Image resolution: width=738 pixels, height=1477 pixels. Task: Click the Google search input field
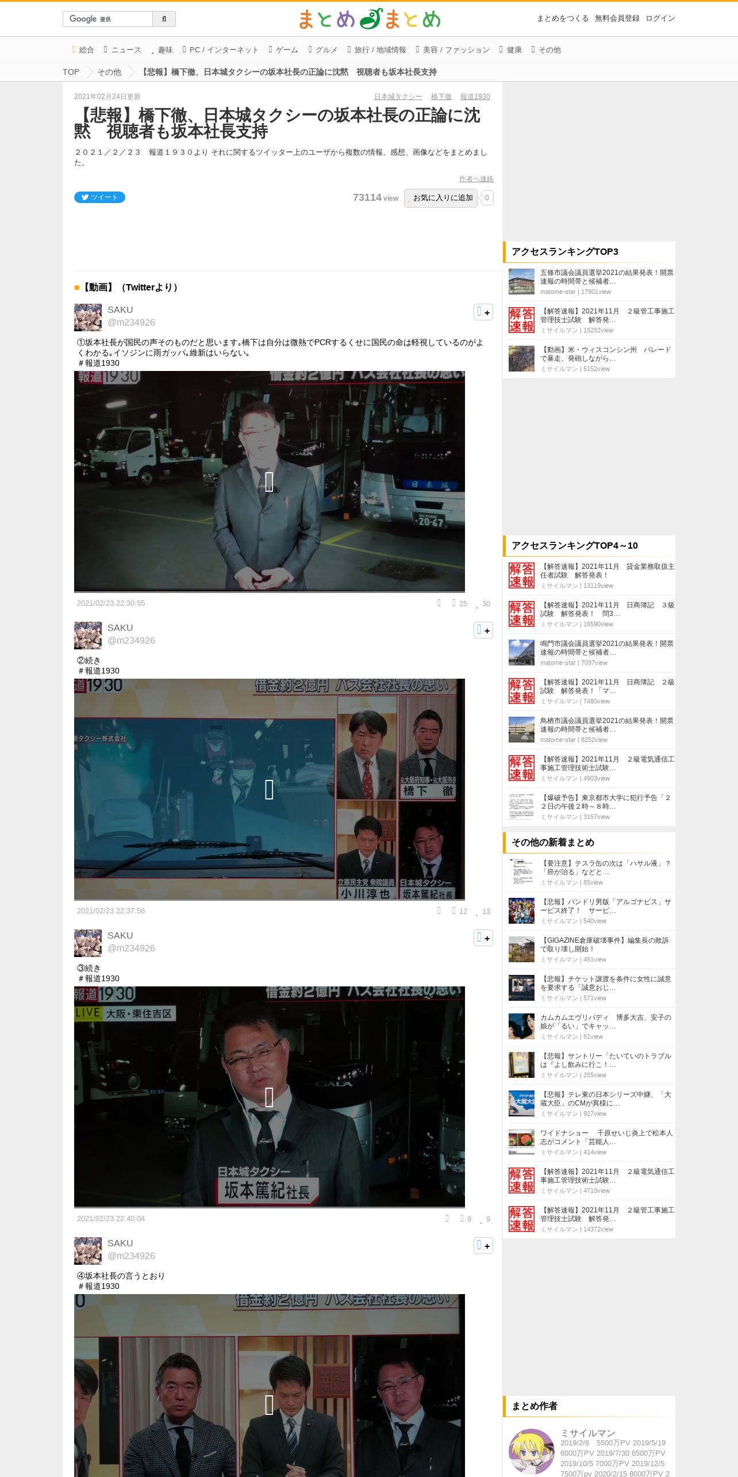pos(108,19)
